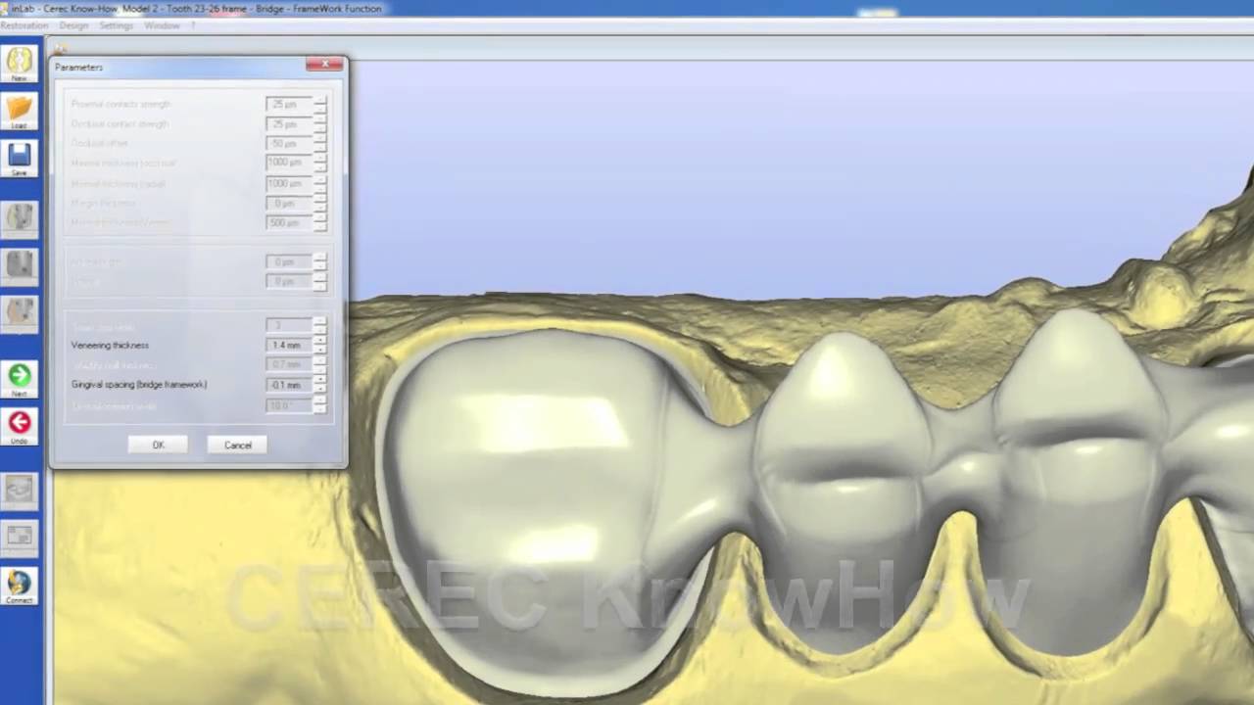Increase Gingival spacing with up arrow
This screenshot has width=1254, height=705.
(319, 381)
